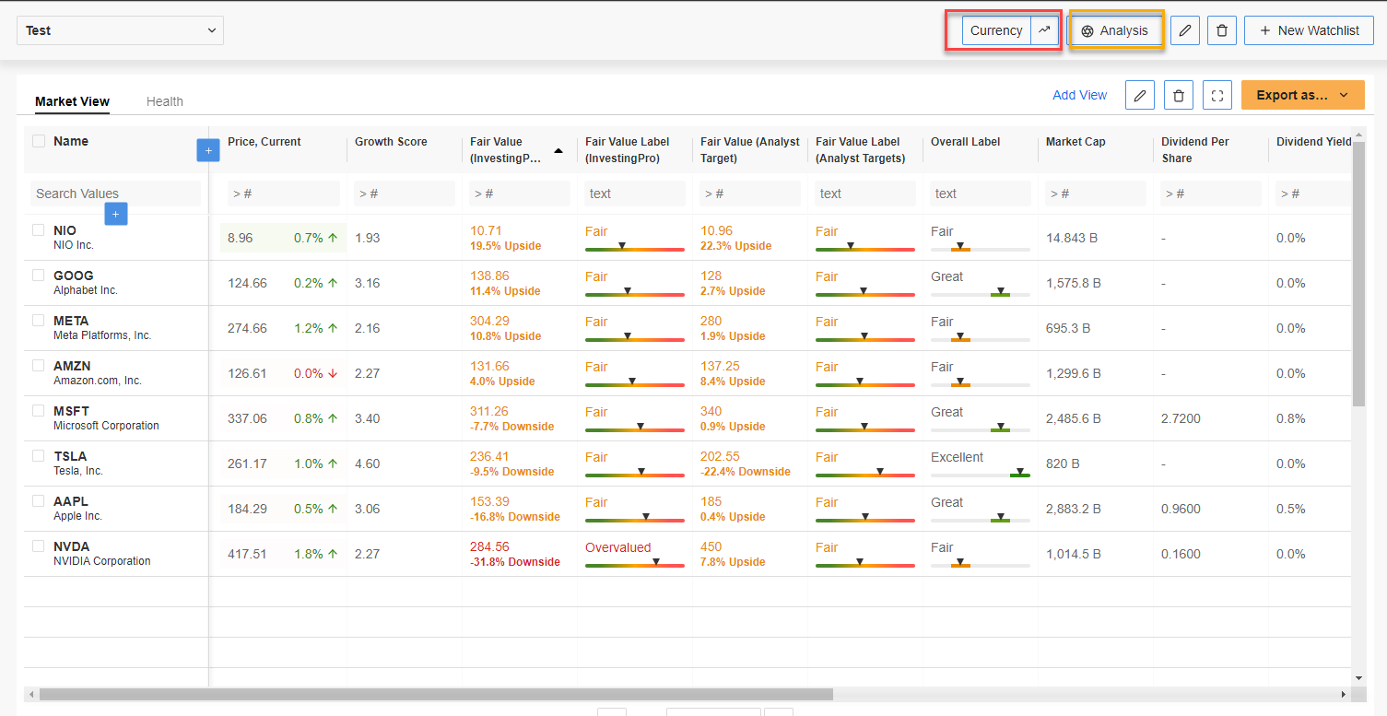Click the pencil edit watchlist icon beside Analysis

pos(1185,30)
